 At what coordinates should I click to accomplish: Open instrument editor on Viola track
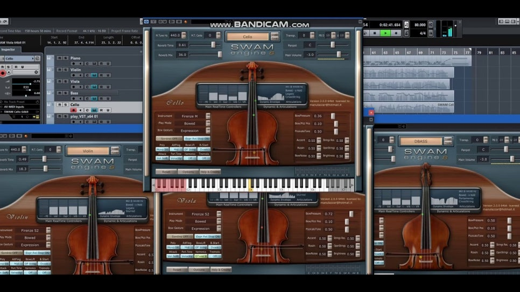coord(94,87)
